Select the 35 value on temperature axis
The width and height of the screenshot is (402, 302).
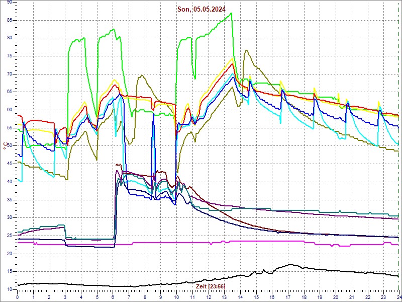10,200
